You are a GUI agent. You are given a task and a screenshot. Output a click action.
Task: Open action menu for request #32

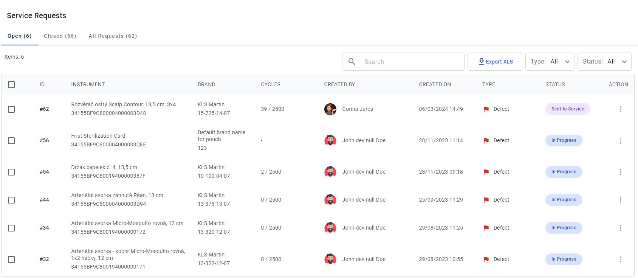620,259
